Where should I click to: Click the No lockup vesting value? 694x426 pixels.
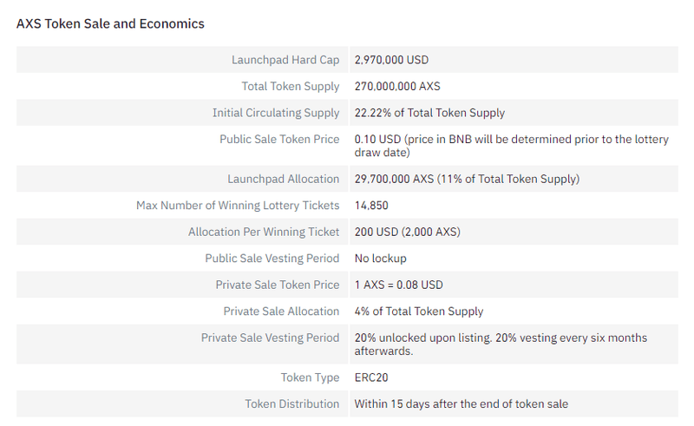381,259
